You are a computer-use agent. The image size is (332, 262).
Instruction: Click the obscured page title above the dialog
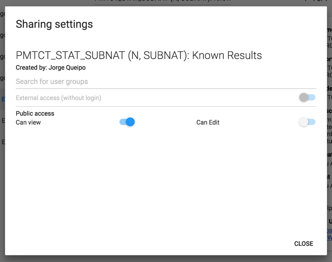coord(163,1)
